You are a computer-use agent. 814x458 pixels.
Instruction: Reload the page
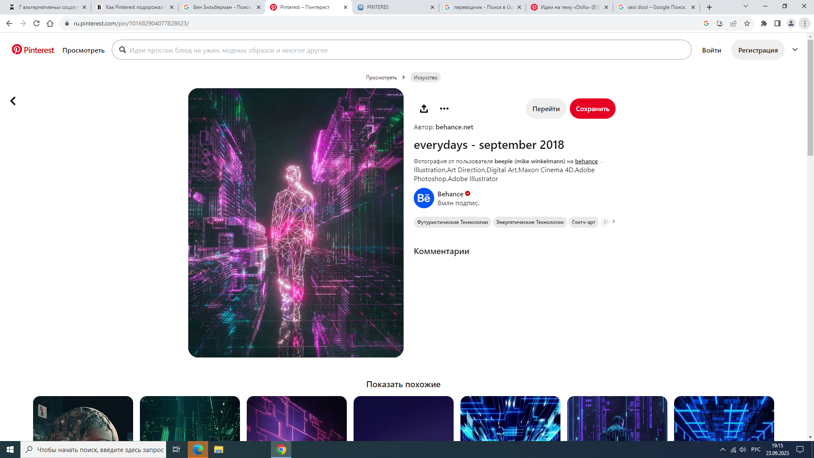pos(36,23)
